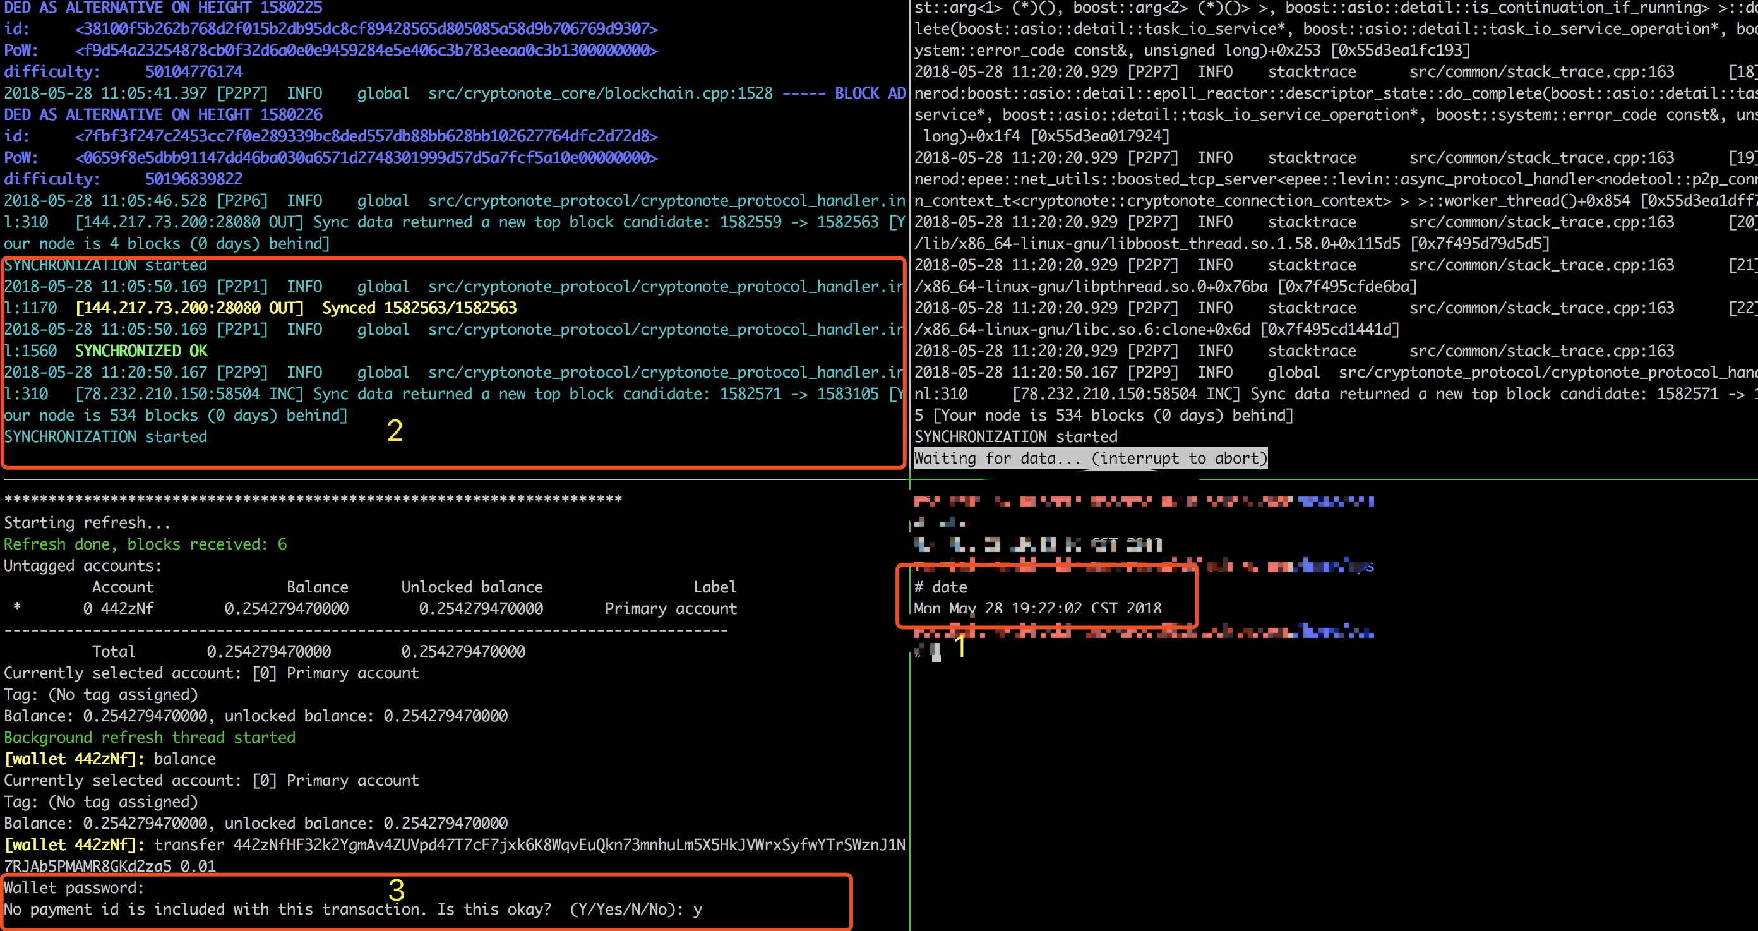Click the 'Tag: (No tag assigned)' line above 'Background refresh'

point(100,694)
